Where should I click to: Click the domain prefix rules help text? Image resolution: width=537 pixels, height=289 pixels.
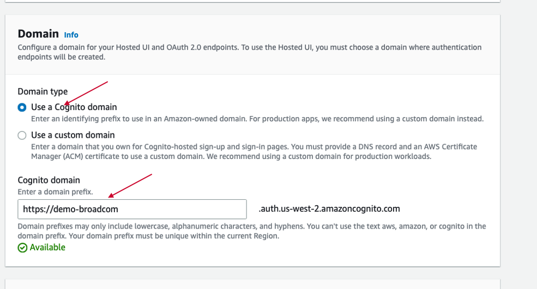(x=252, y=231)
